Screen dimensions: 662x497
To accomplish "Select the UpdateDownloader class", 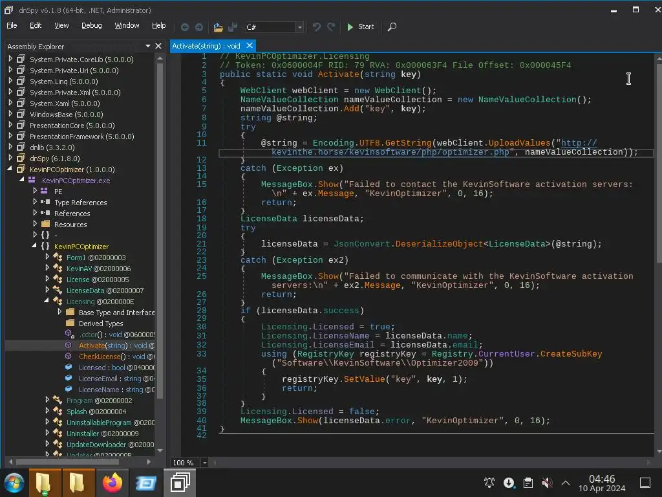I will pos(110,444).
